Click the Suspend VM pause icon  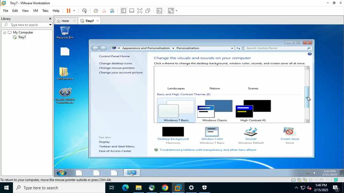[x=69, y=11]
